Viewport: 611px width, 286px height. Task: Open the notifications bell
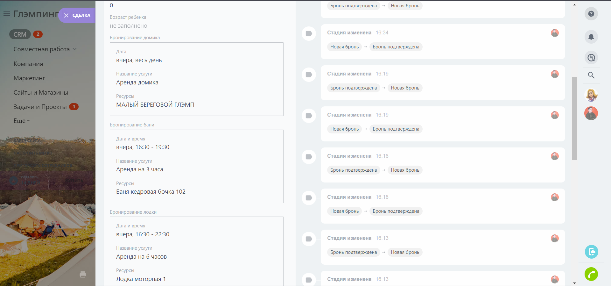[591, 37]
